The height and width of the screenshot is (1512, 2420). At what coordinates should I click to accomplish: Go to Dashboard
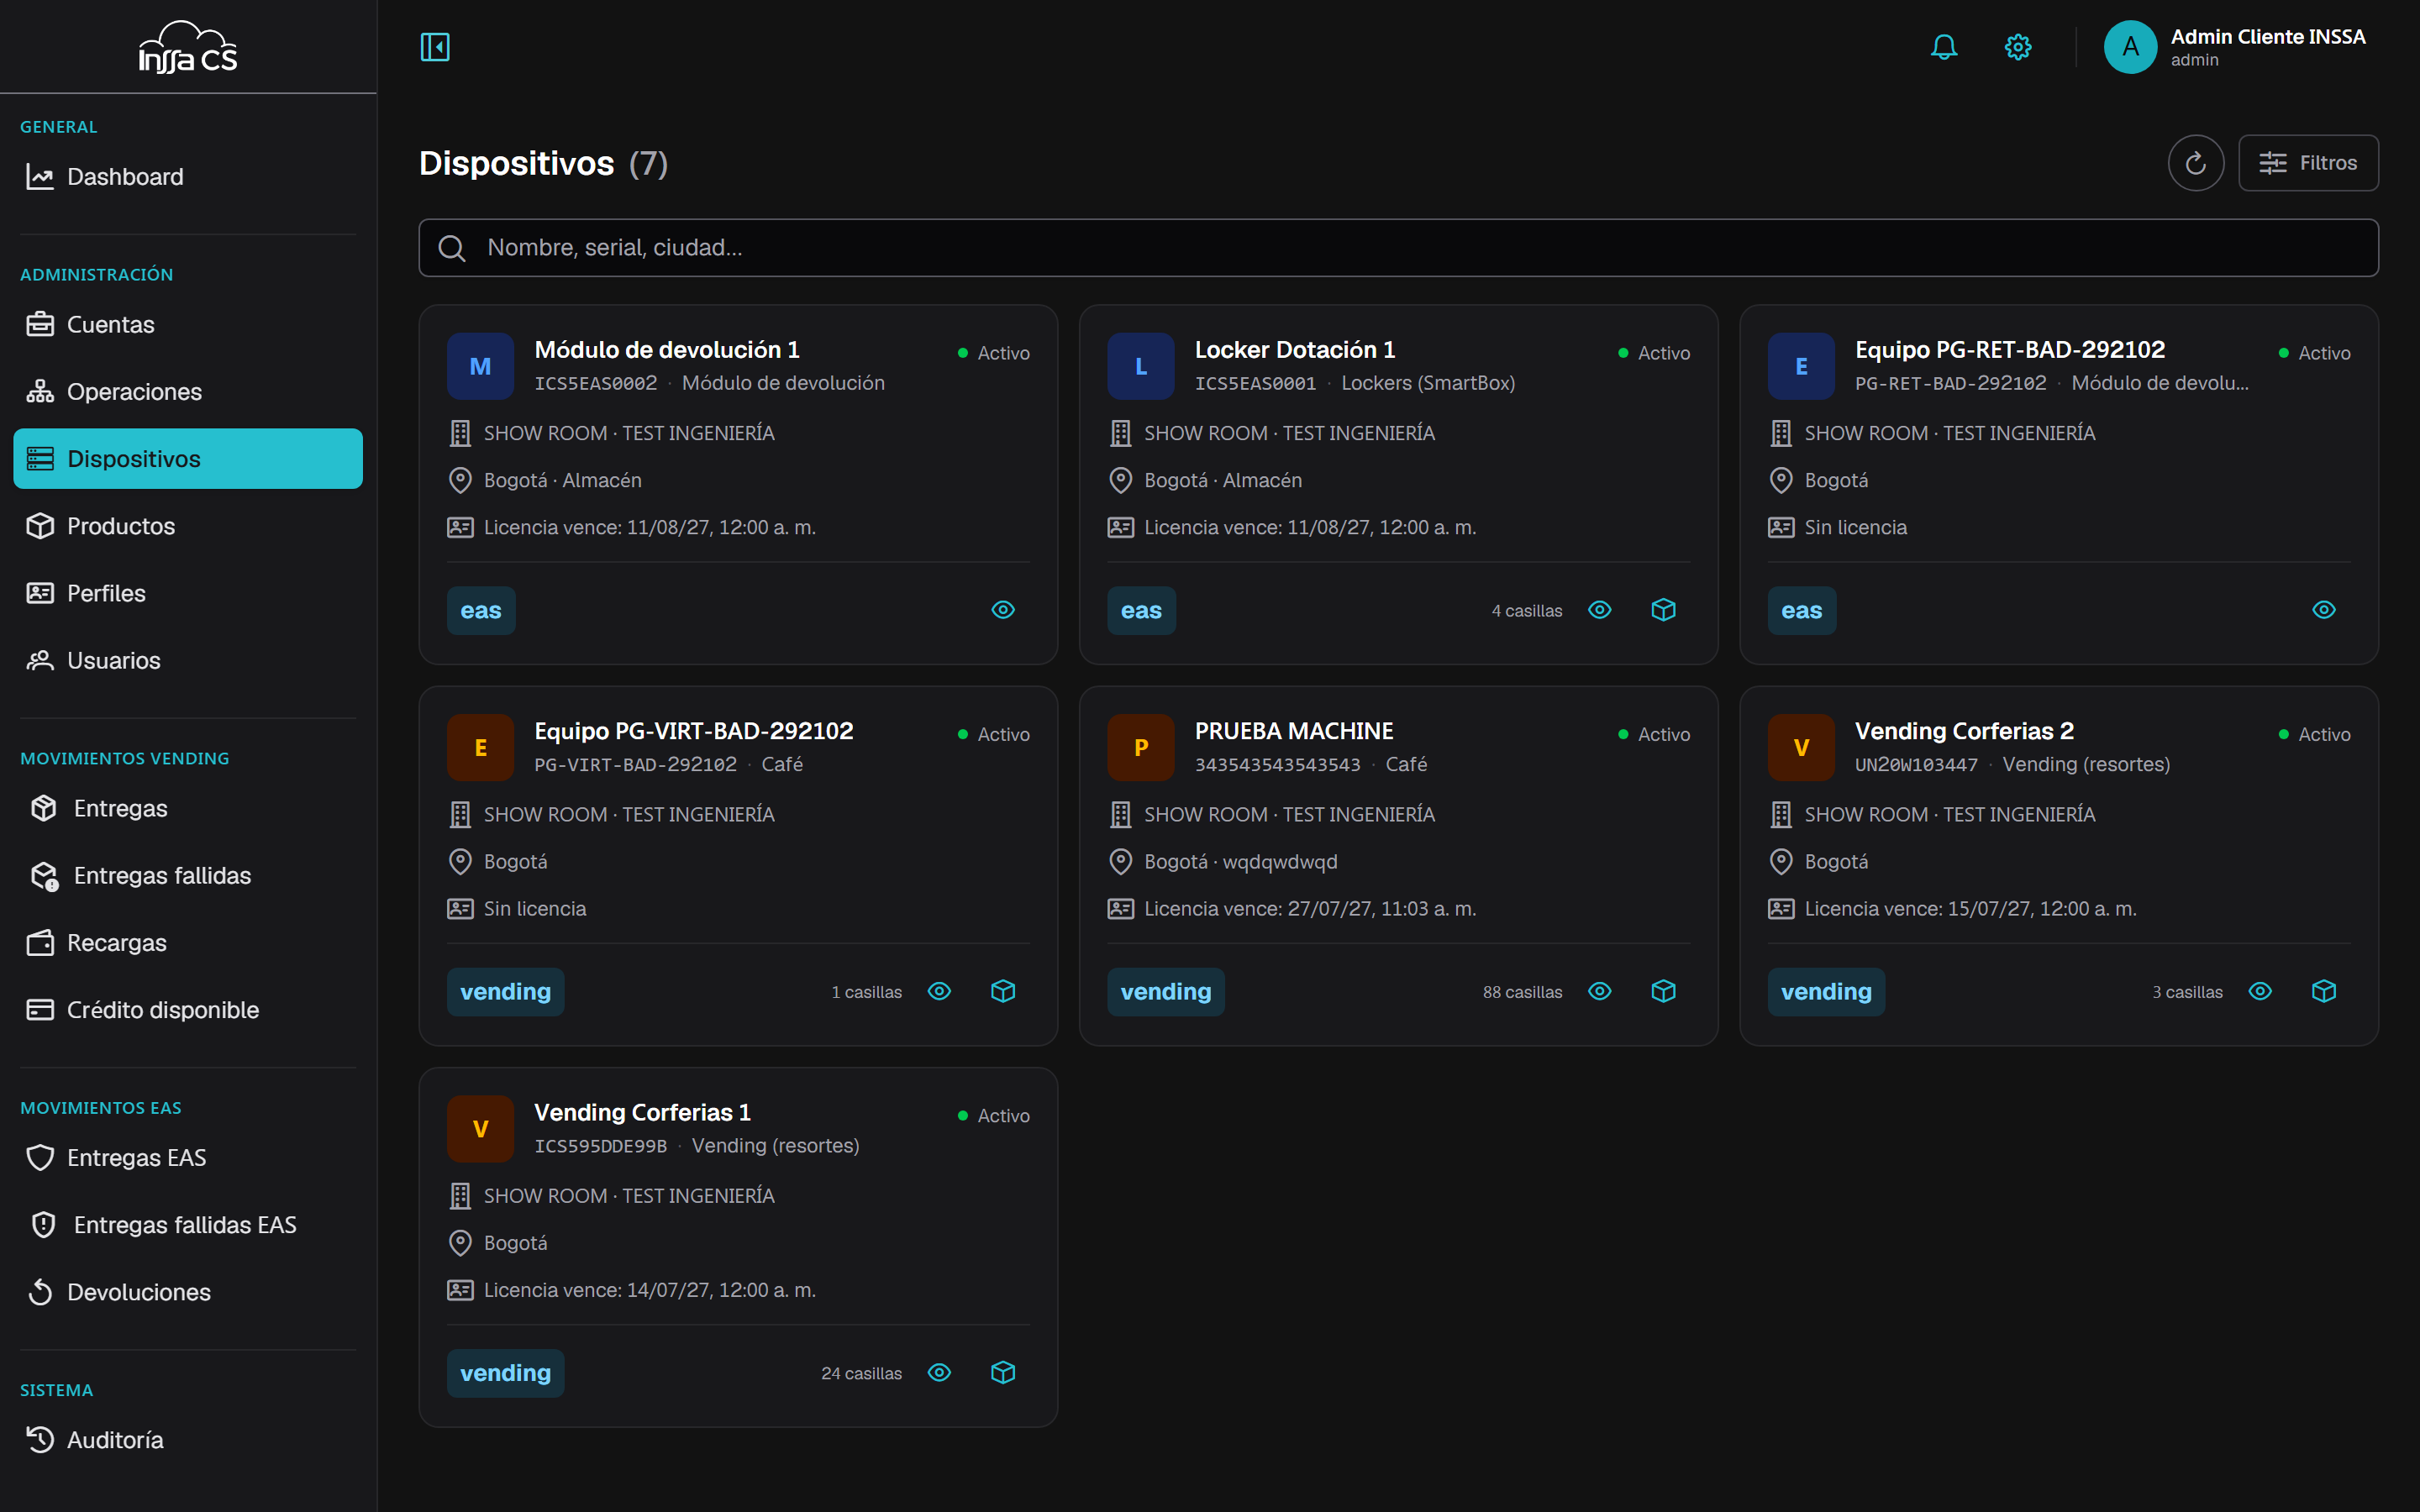[188, 177]
